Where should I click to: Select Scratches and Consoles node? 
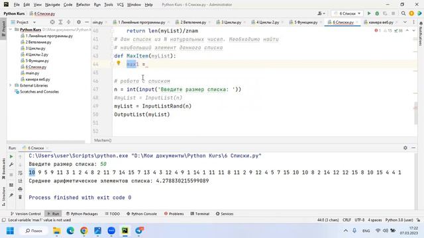(39, 92)
